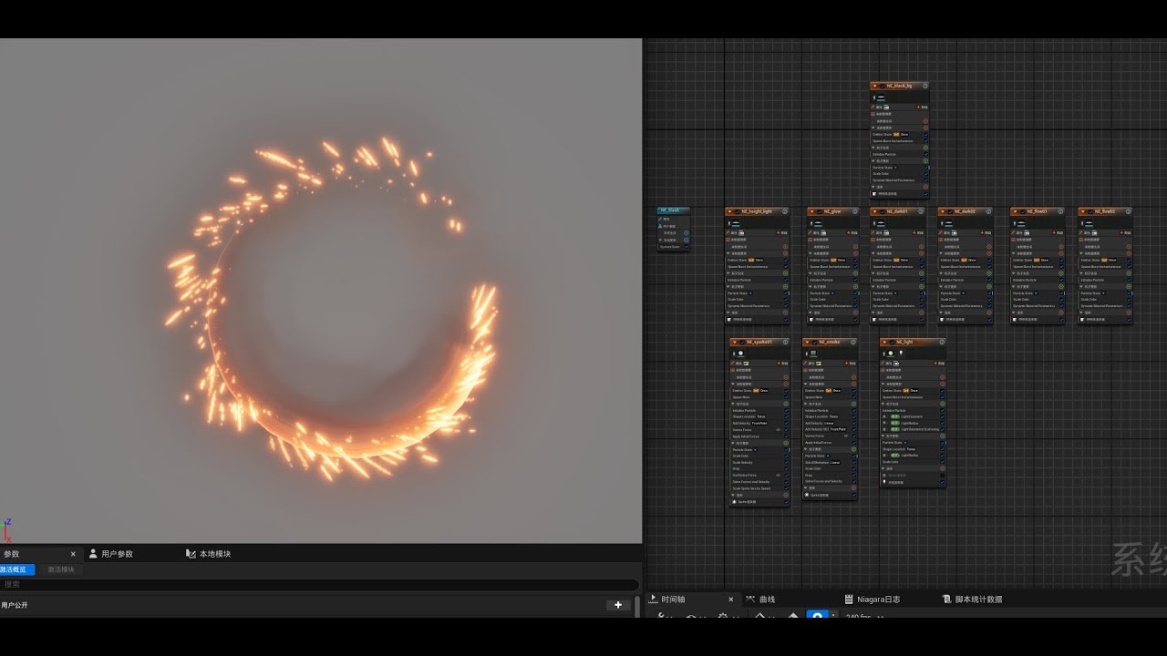Open the info icon on NE_flow02 emitter

click(x=1126, y=211)
